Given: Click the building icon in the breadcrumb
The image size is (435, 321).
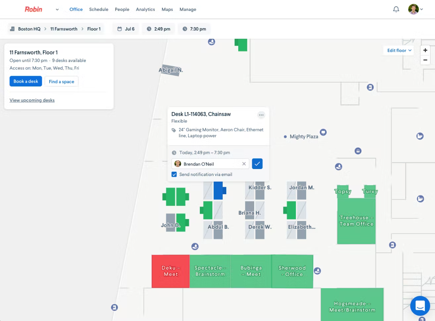Looking at the screenshot, I should (x=12, y=29).
